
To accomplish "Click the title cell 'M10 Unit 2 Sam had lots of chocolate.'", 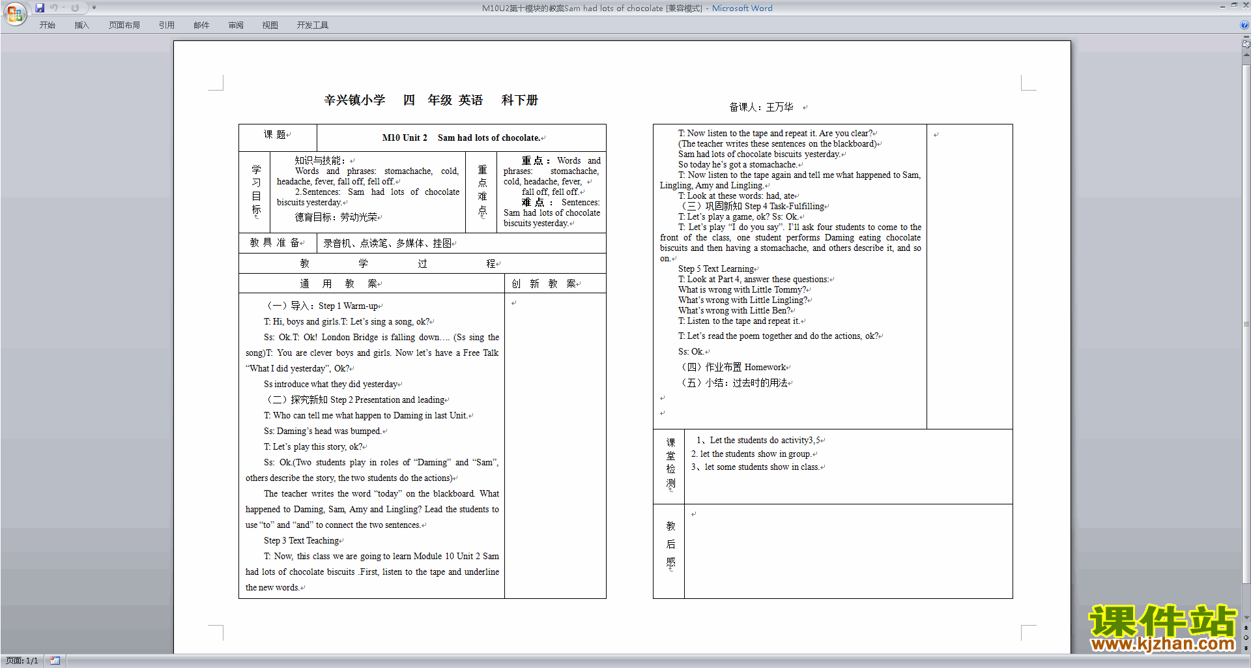I will 461,138.
